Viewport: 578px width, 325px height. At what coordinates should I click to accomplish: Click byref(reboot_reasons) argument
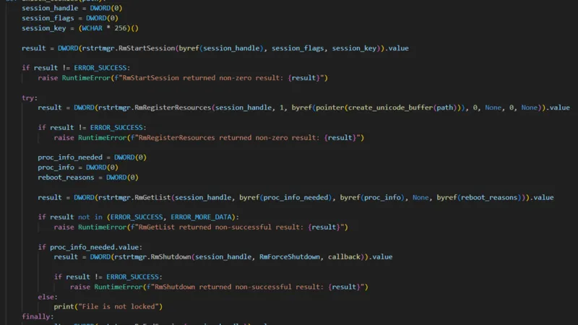[x=480, y=197]
